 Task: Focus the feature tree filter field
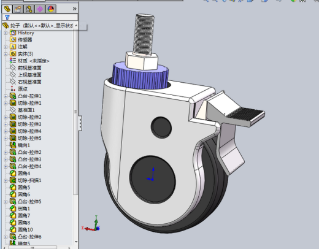point(40,17)
